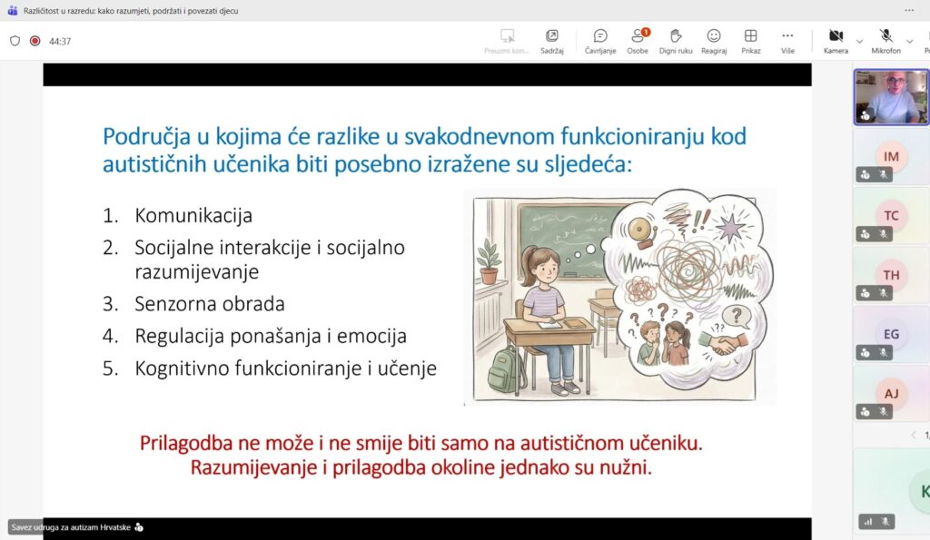This screenshot has width=930, height=540.
Task: Open the Osobe participants list
Action: [638, 41]
